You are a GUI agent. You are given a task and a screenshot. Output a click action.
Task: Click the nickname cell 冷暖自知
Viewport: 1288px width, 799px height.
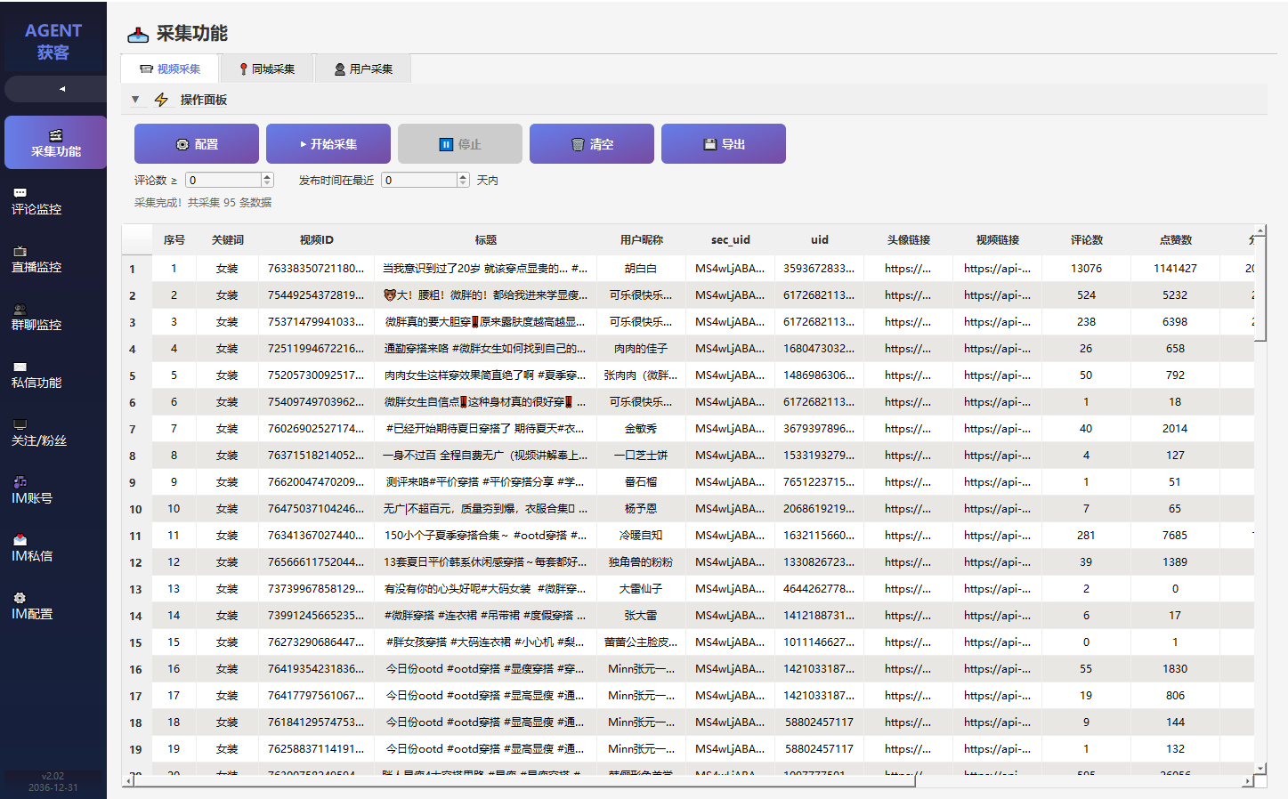(x=641, y=536)
